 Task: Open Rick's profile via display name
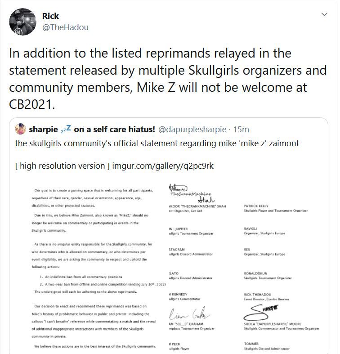(x=50, y=16)
